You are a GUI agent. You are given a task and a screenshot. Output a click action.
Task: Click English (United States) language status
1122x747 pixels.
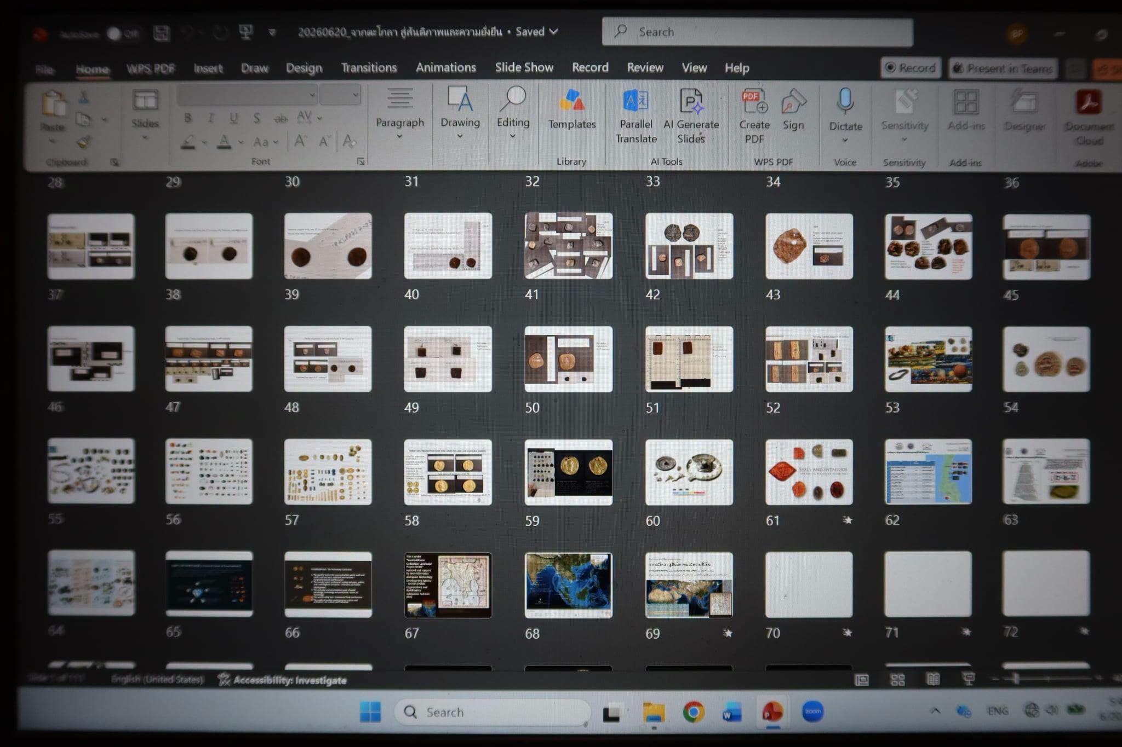click(157, 679)
